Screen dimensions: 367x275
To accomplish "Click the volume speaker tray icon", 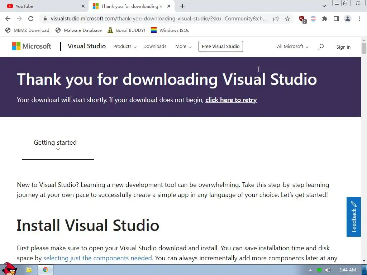I will point(328,270).
